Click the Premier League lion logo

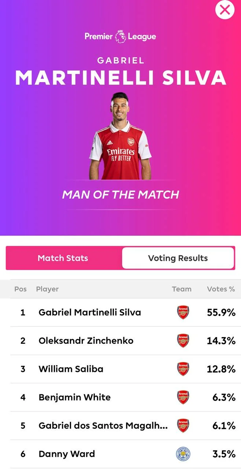pyautogui.click(x=120, y=36)
